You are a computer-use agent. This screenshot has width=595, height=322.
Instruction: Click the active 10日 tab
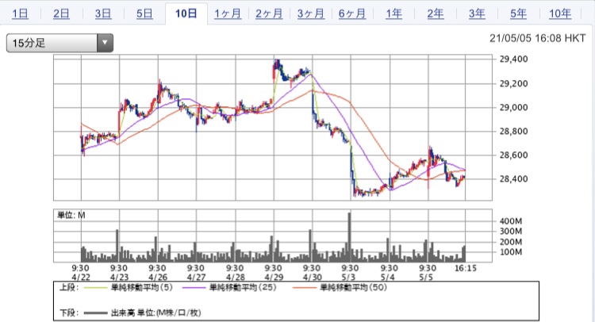click(x=186, y=13)
